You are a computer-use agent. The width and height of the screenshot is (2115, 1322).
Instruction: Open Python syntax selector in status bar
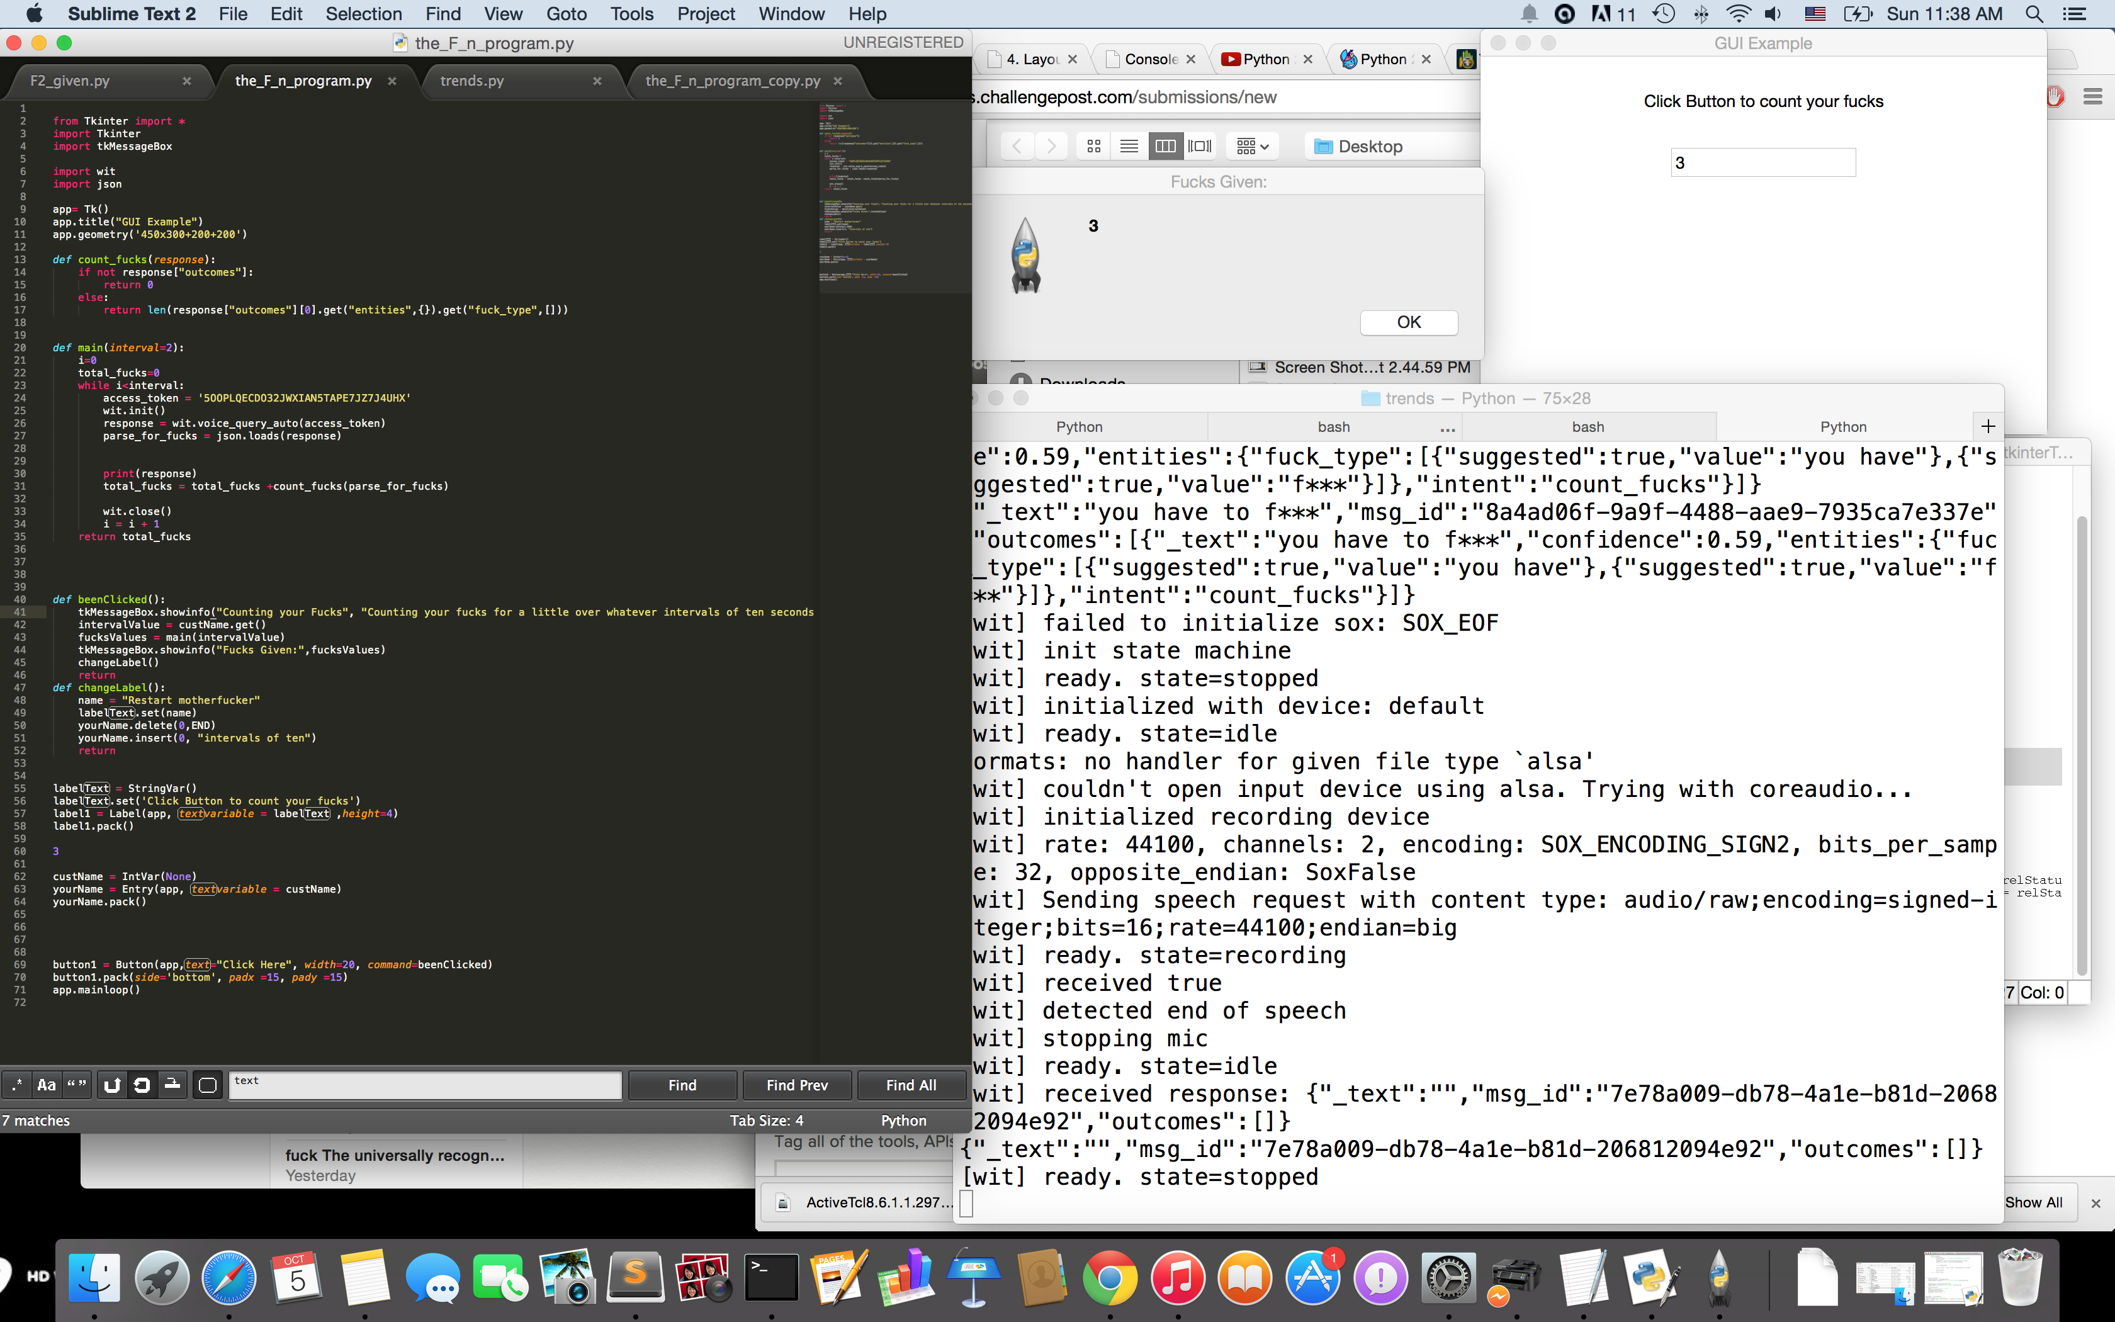[903, 1120]
